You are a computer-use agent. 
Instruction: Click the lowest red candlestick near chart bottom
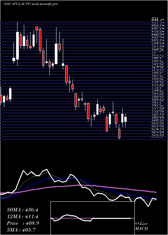[119, 133]
